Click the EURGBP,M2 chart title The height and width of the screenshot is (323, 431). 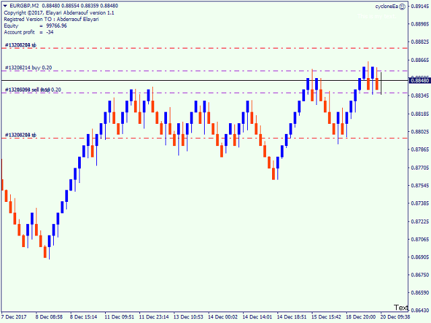point(24,6)
